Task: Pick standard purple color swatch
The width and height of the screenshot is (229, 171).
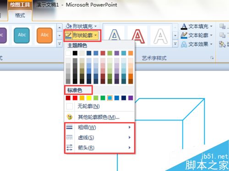Action: click(x=131, y=98)
